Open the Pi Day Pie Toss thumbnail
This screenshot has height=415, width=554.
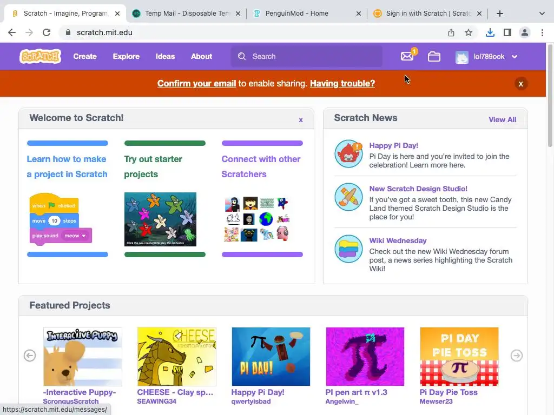459,357
